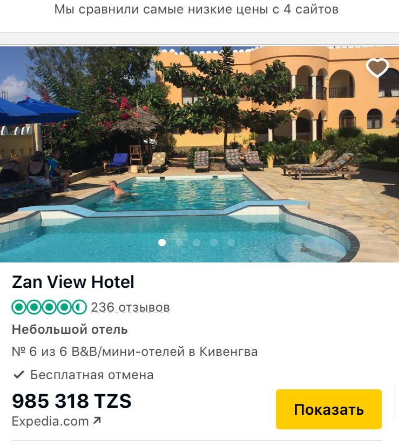
Task: Open the Expedia.com link
Action: pyautogui.click(x=50, y=421)
